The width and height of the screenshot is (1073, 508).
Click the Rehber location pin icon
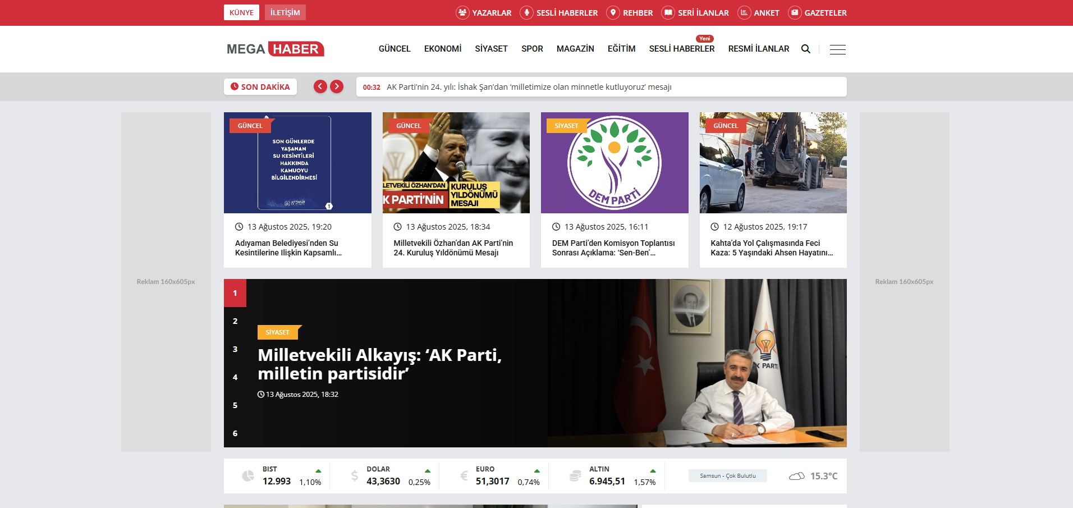[613, 12]
